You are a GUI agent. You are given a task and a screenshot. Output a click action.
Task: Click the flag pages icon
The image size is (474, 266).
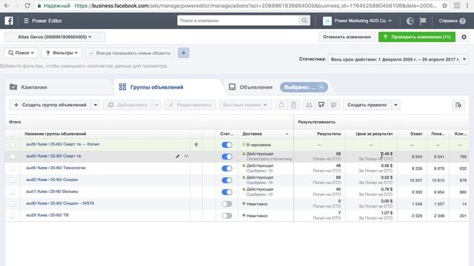[x=423, y=21]
